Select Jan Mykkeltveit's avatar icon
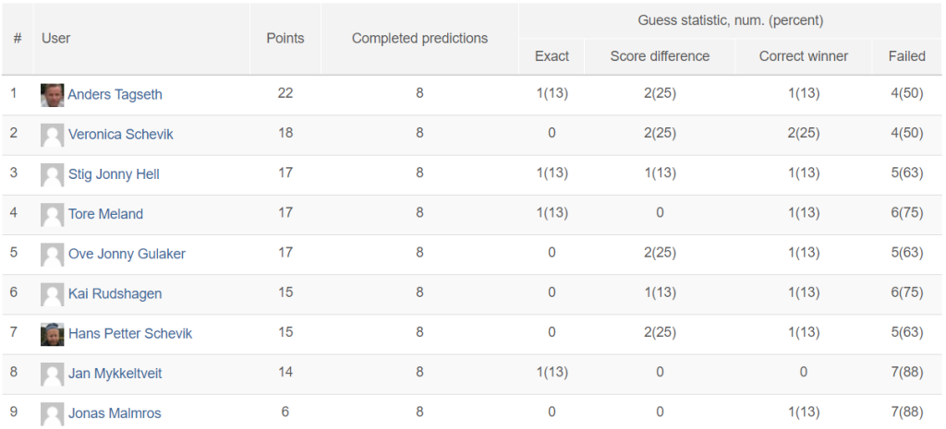Image resolution: width=946 pixels, height=429 pixels. click(53, 374)
